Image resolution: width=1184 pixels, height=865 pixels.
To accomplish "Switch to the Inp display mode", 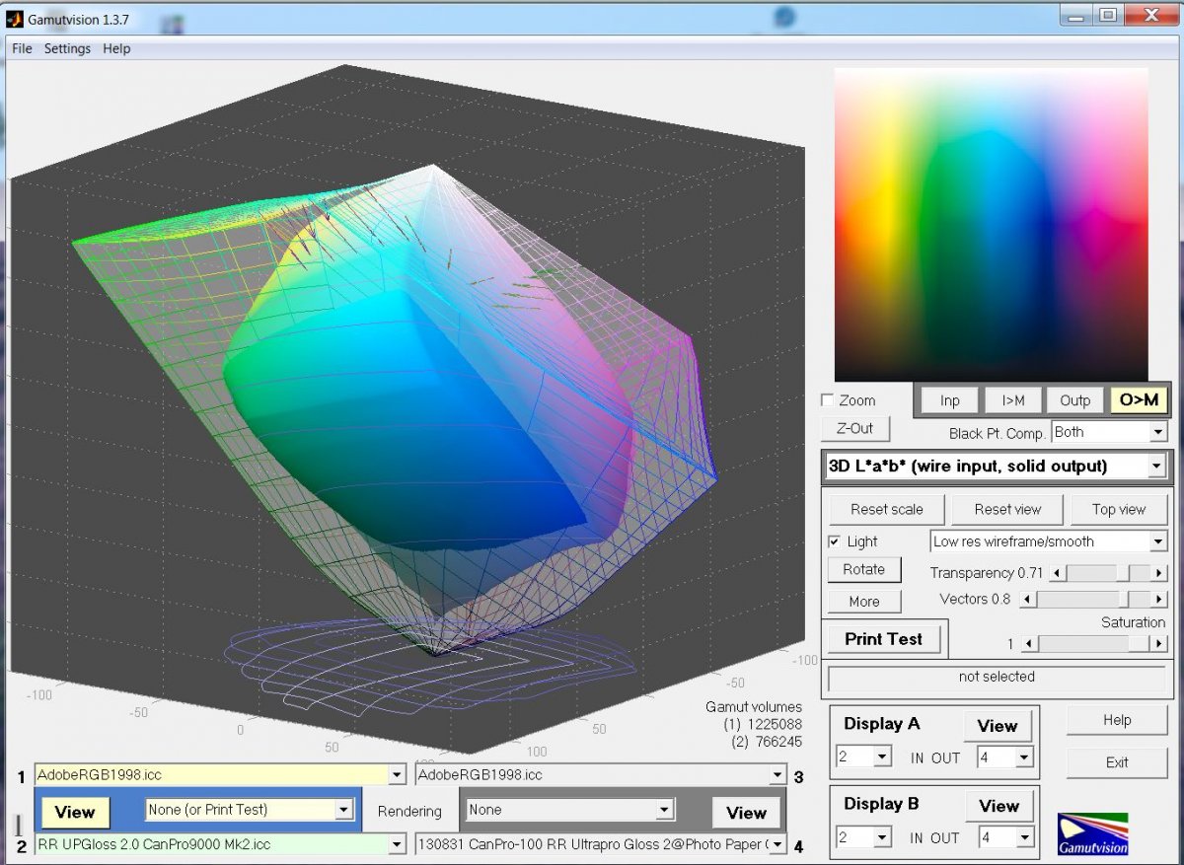I will coord(949,399).
